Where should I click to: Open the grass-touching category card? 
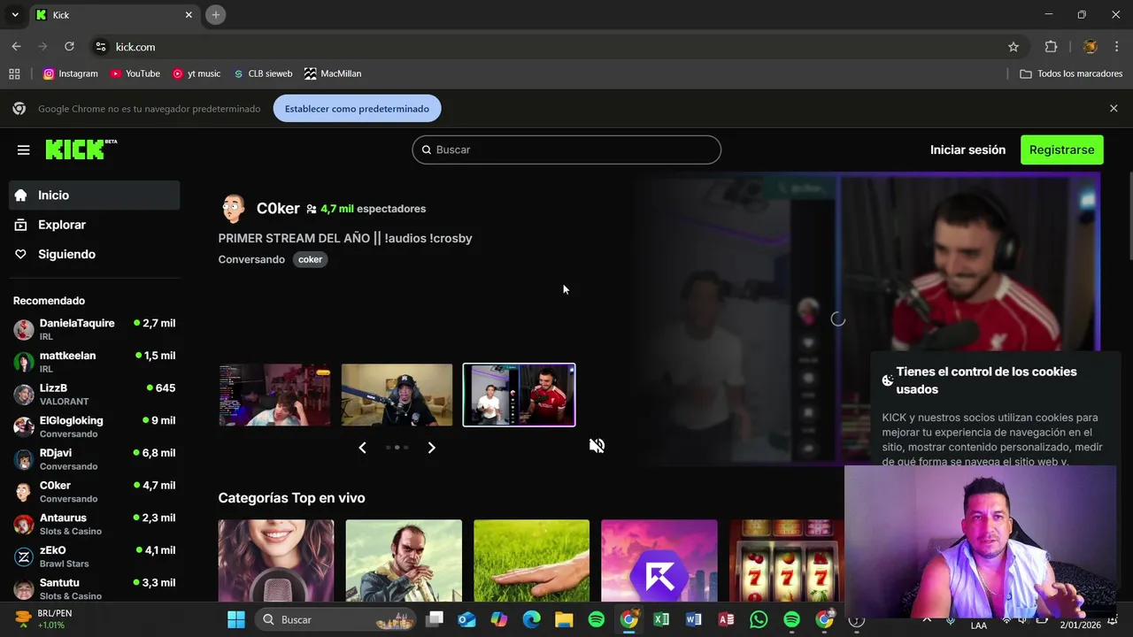point(531,561)
